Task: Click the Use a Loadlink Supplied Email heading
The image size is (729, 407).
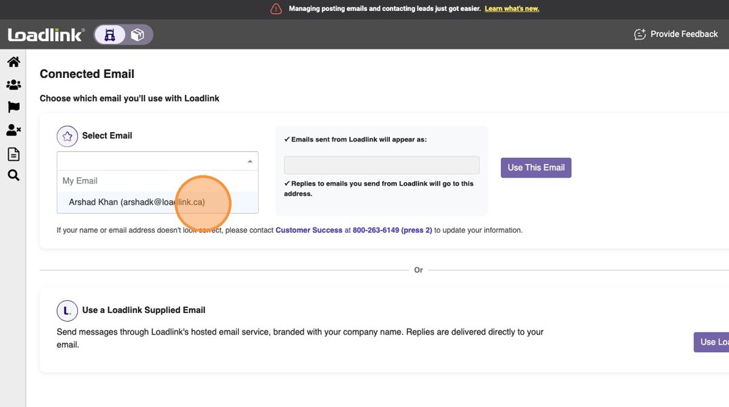Action: [x=143, y=309]
